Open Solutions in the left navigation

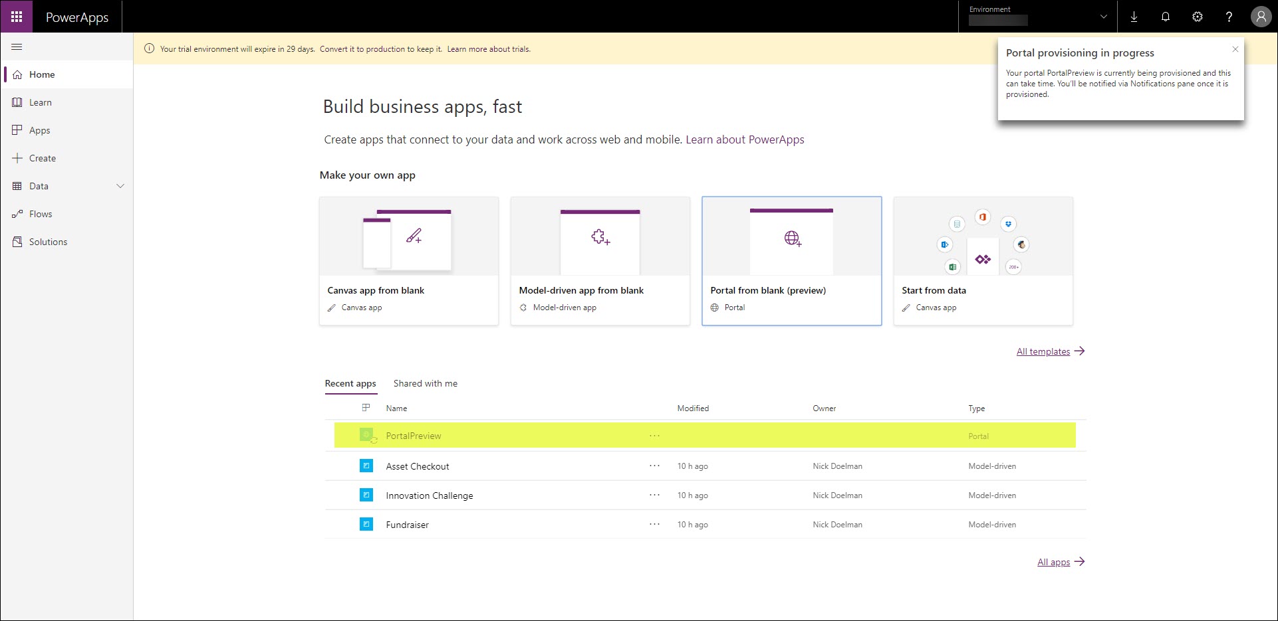coord(48,242)
